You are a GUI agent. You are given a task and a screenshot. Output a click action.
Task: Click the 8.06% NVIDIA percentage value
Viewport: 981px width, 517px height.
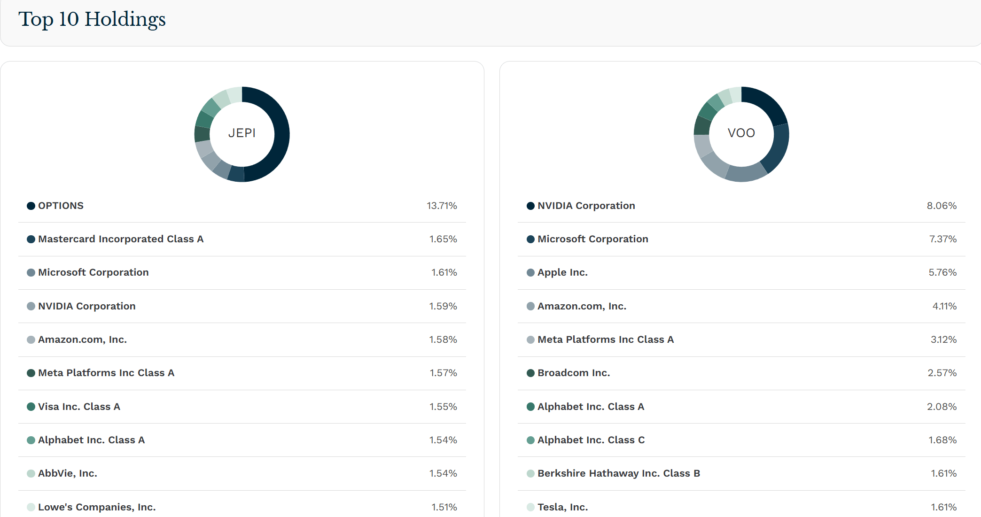coord(941,206)
